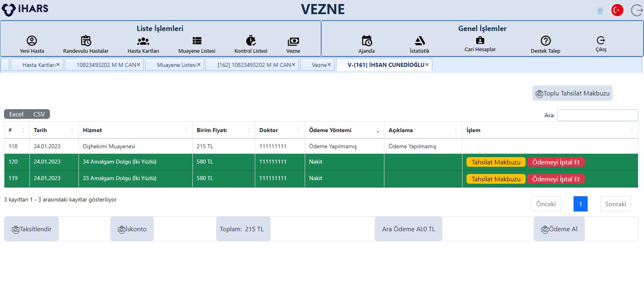
Task: Toggle the notification alarm light icon
Action: tap(600, 10)
